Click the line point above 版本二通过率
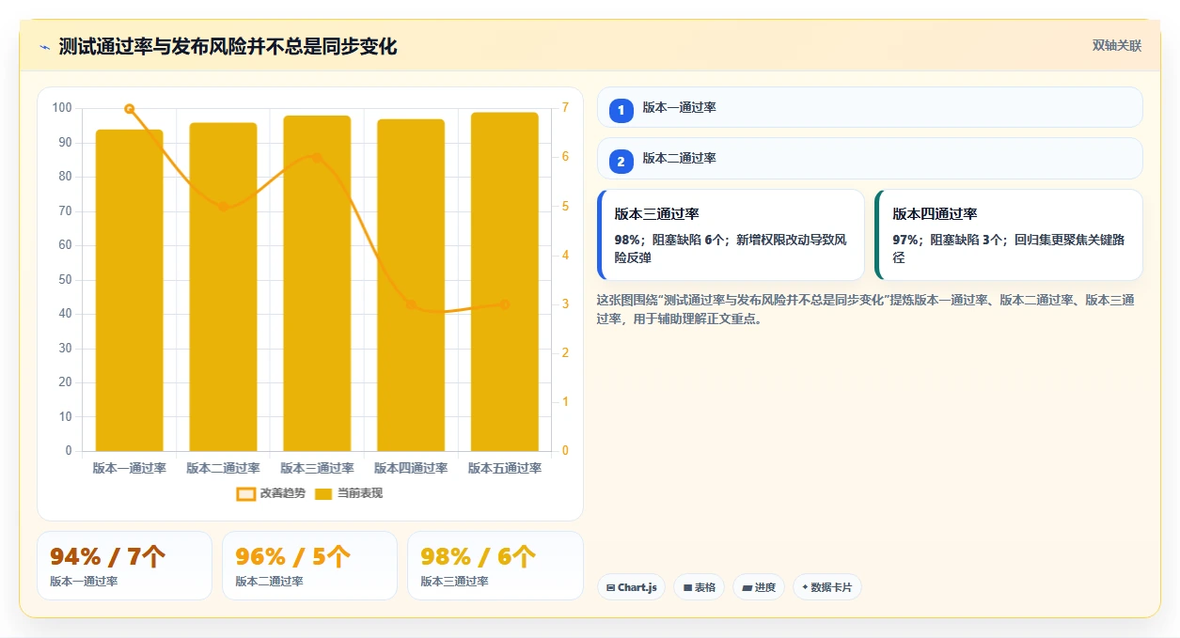Viewport: 1180px width, 638px height. point(223,207)
